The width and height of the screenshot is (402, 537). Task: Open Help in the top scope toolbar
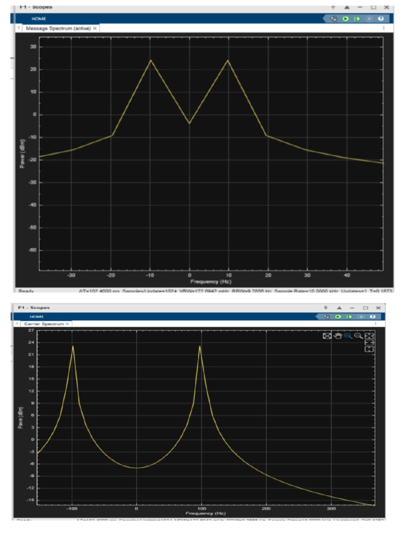(381, 18)
